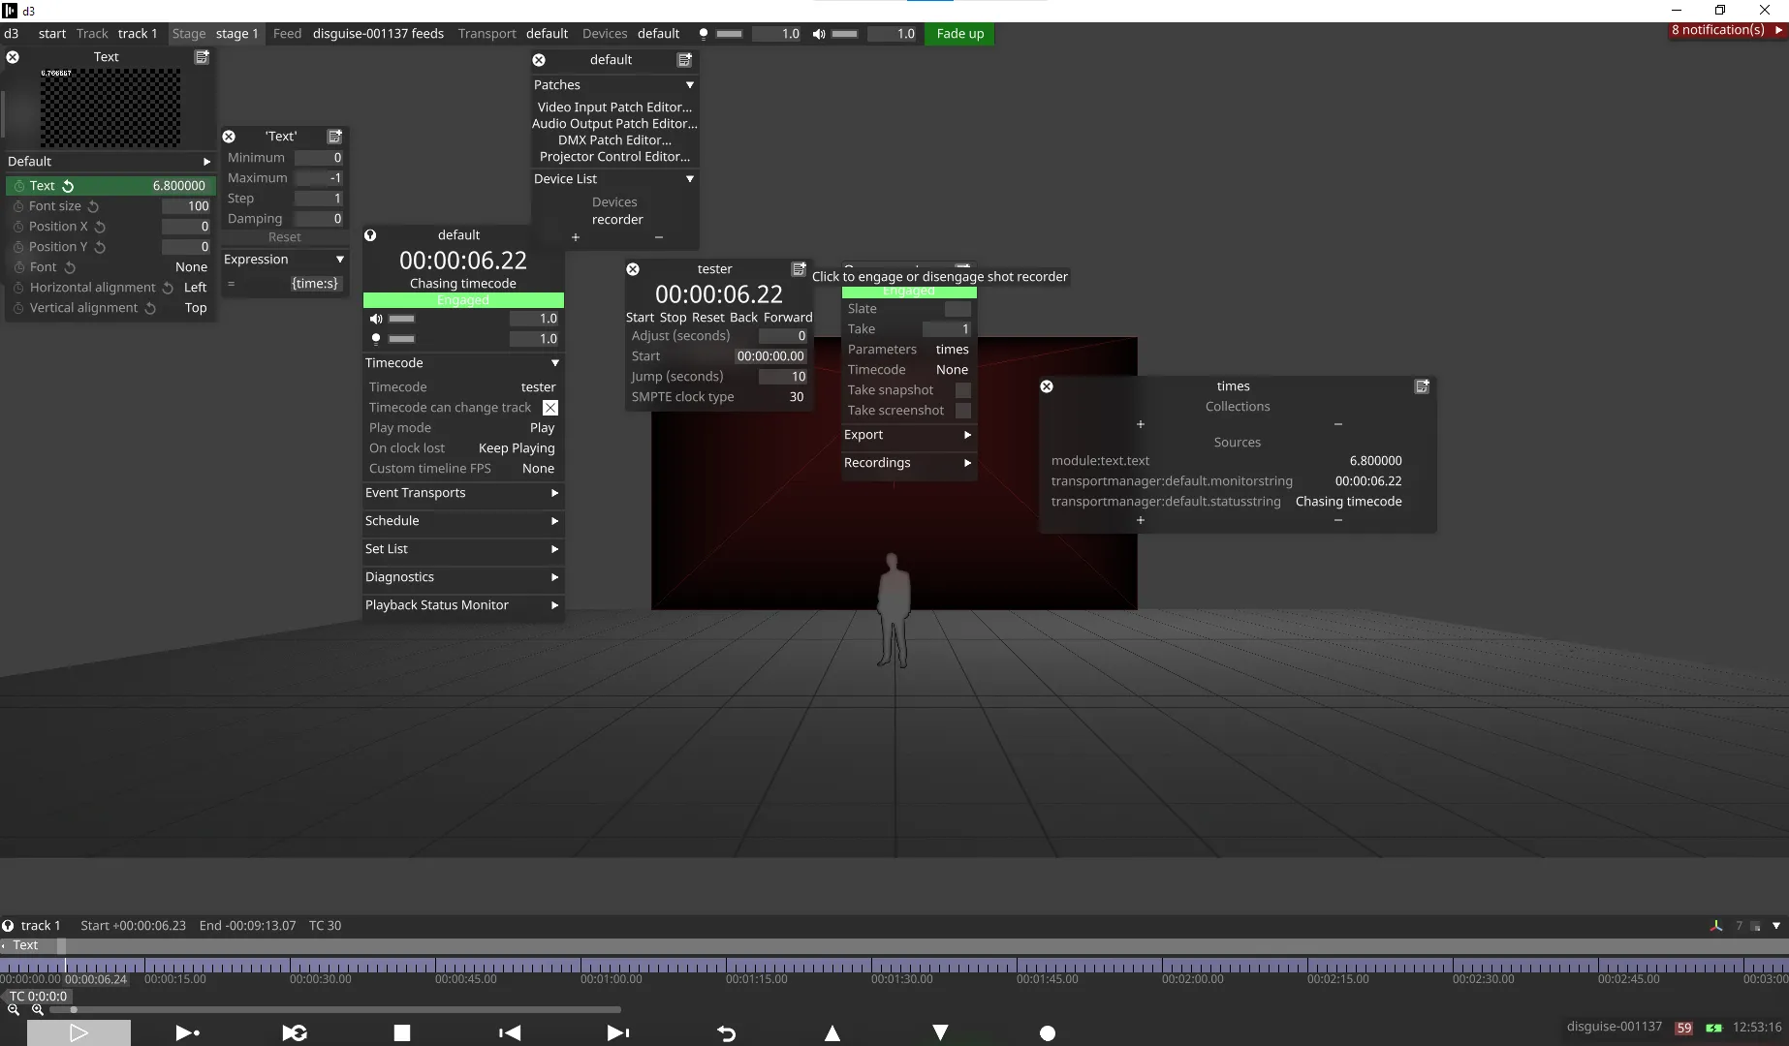Open the notes icon on the times widget
Viewport: 1789px width, 1046px height.
pyautogui.click(x=1422, y=385)
